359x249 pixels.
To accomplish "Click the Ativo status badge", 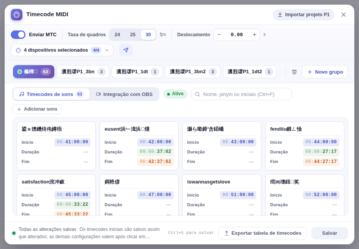I will (x=175, y=94).
